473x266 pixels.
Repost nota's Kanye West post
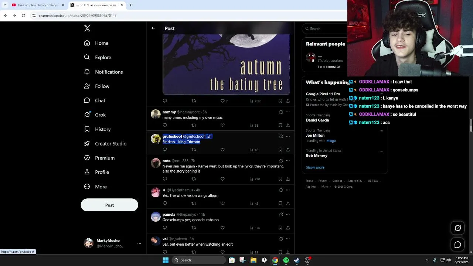(194, 179)
